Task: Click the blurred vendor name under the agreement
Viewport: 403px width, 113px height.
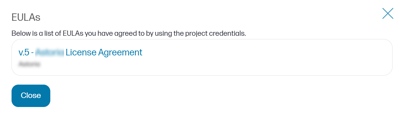Action: click(x=29, y=64)
